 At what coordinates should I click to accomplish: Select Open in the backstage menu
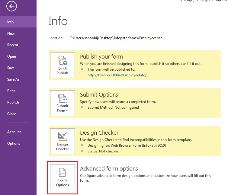pyautogui.click(x=18, y=56)
